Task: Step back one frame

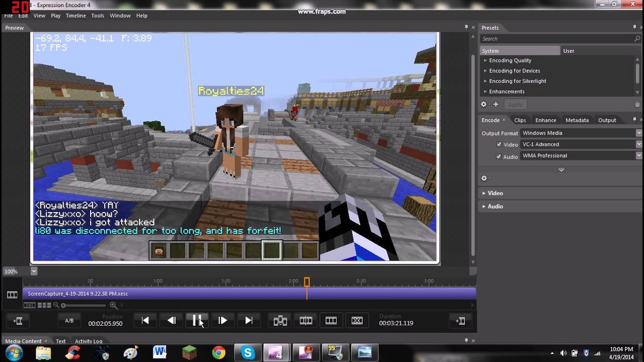Action: (172, 320)
